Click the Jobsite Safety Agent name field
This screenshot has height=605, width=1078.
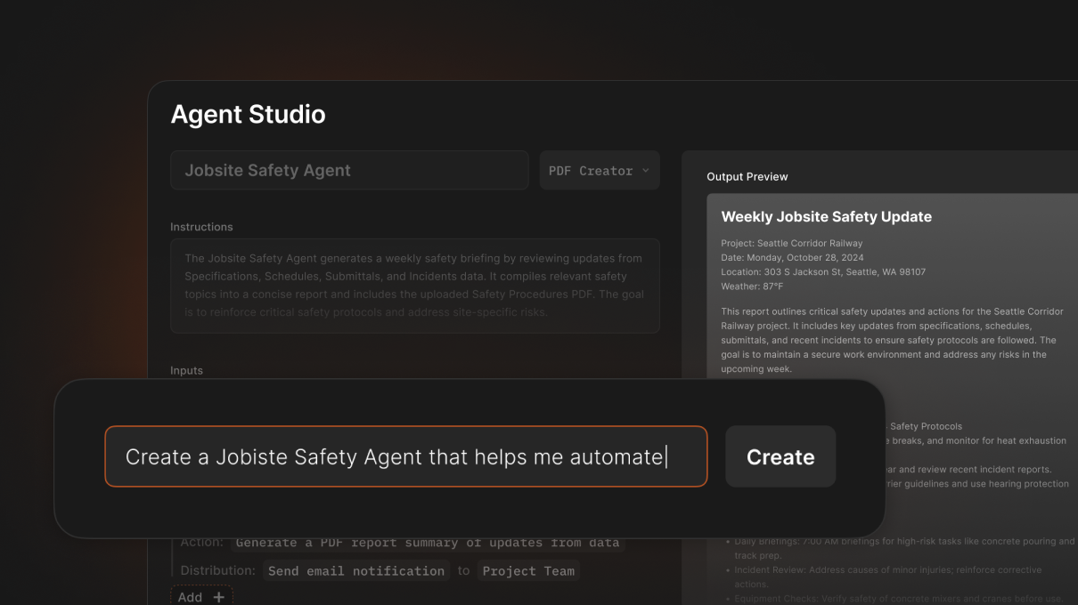click(x=349, y=170)
